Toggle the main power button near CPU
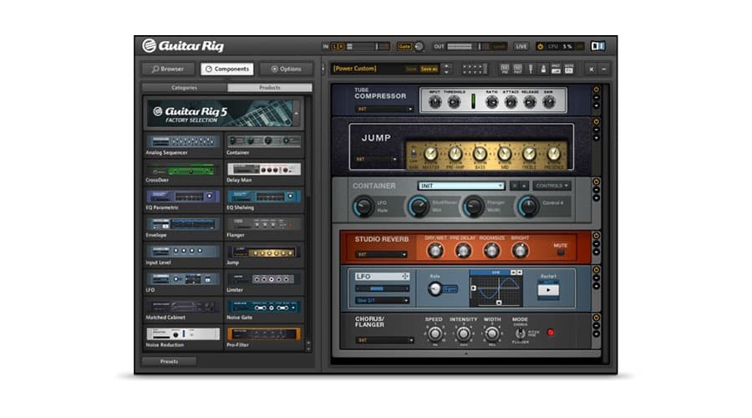Viewport: 752px width, 418px height. pos(541,47)
